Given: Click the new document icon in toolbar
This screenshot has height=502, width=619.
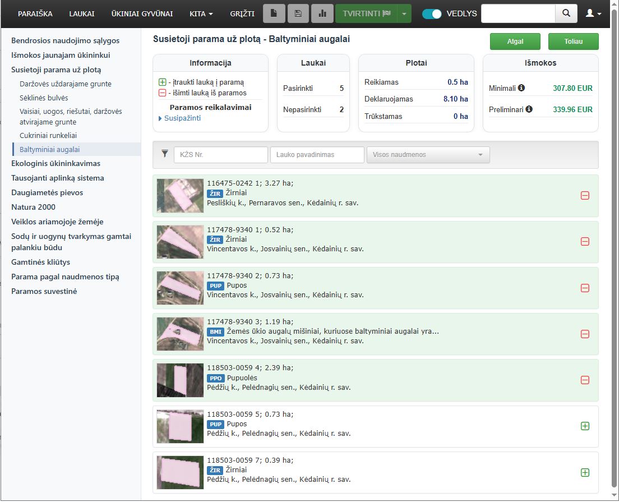Looking at the screenshot, I should (x=274, y=13).
